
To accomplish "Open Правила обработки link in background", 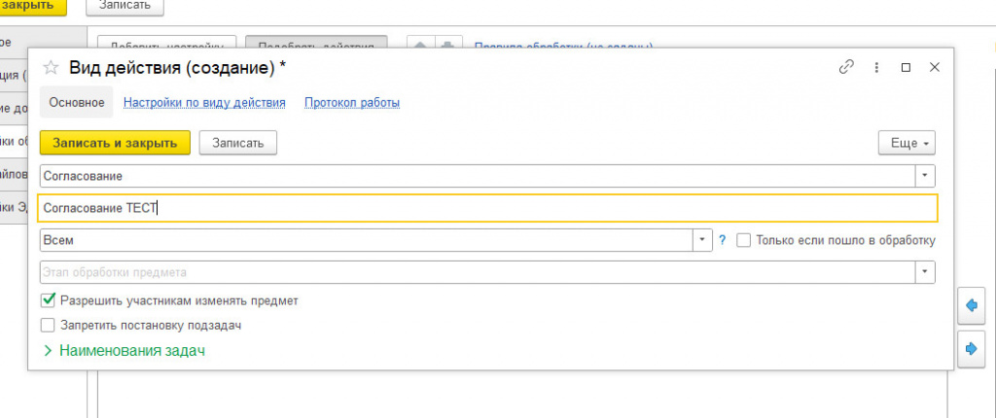I will 564,47.
